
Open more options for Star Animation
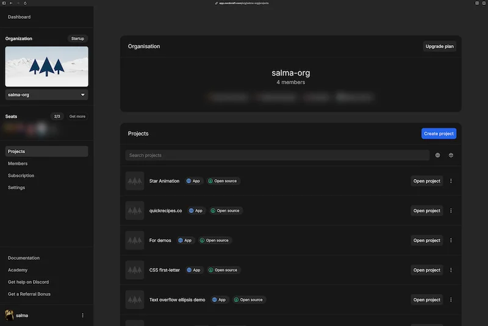[x=451, y=181]
